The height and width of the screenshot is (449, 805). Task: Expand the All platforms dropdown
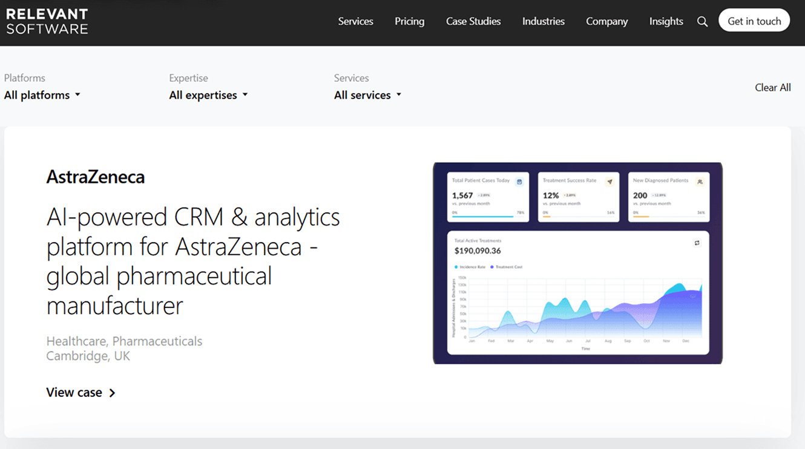42,95
